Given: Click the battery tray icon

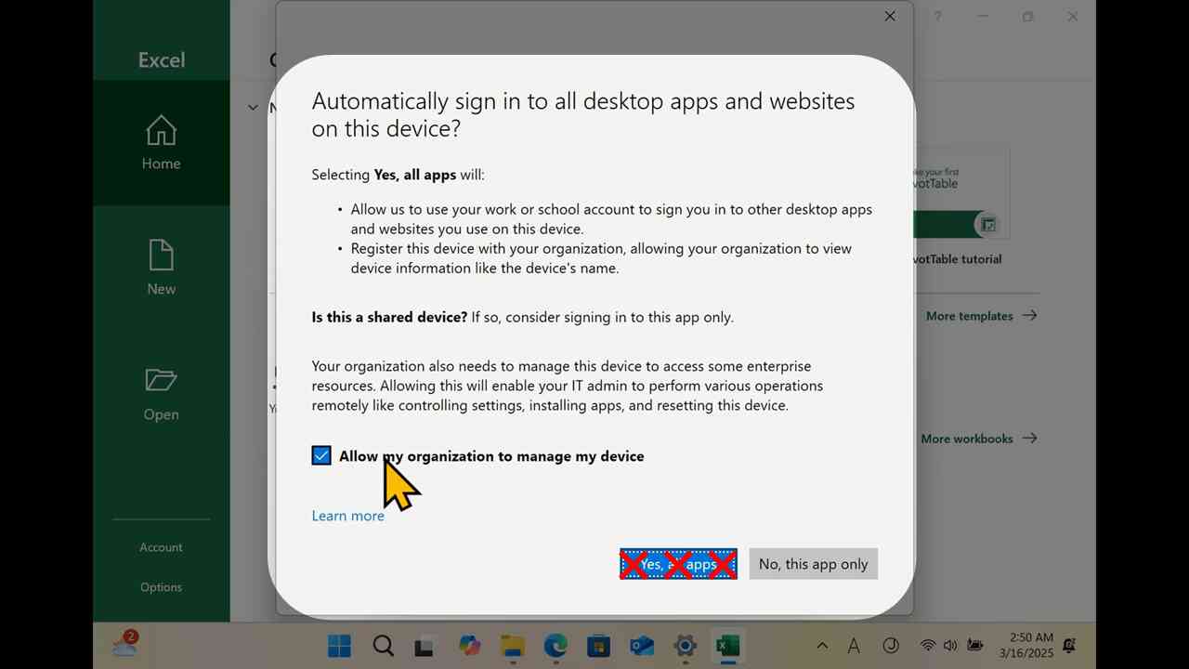Looking at the screenshot, I should (975, 646).
